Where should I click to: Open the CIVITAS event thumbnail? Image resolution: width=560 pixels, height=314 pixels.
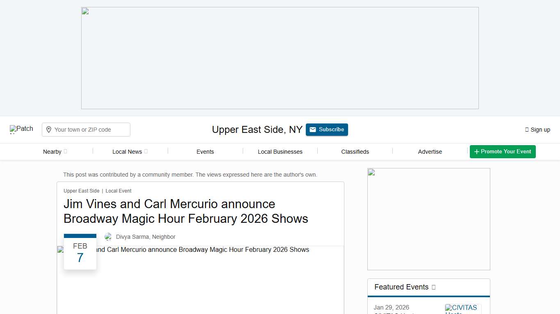pos(463,309)
